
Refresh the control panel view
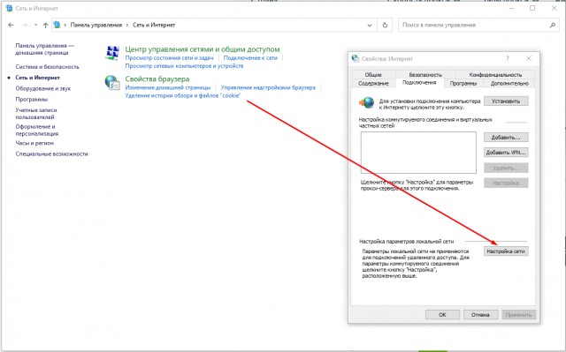pyautogui.click(x=386, y=25)
